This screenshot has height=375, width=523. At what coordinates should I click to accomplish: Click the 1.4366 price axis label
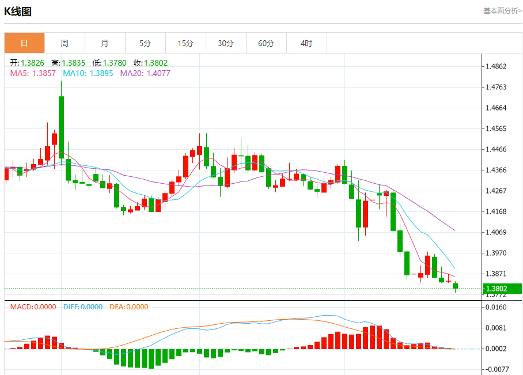tap(496, 170)
